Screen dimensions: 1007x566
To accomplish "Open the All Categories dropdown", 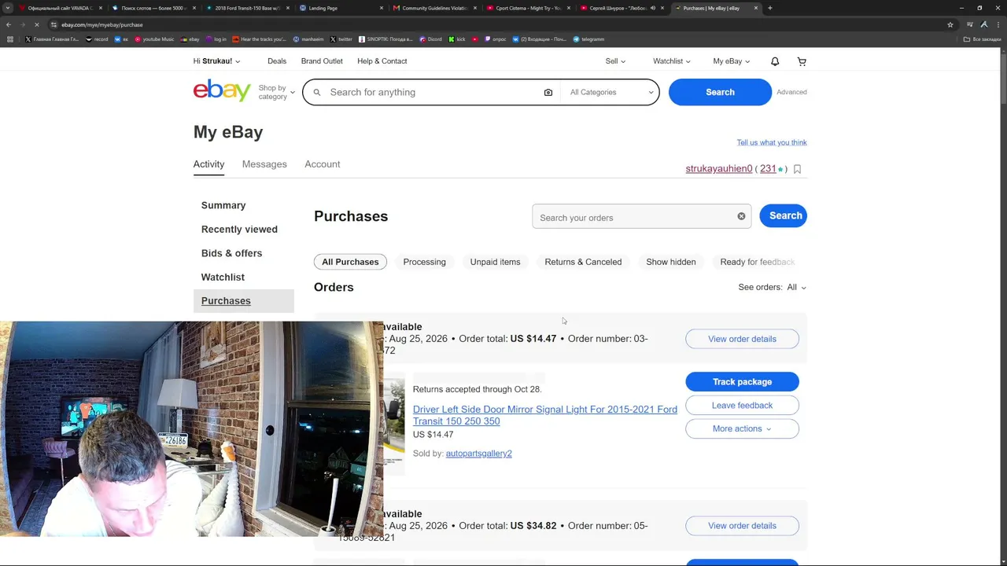I will [x=611, y=92].
